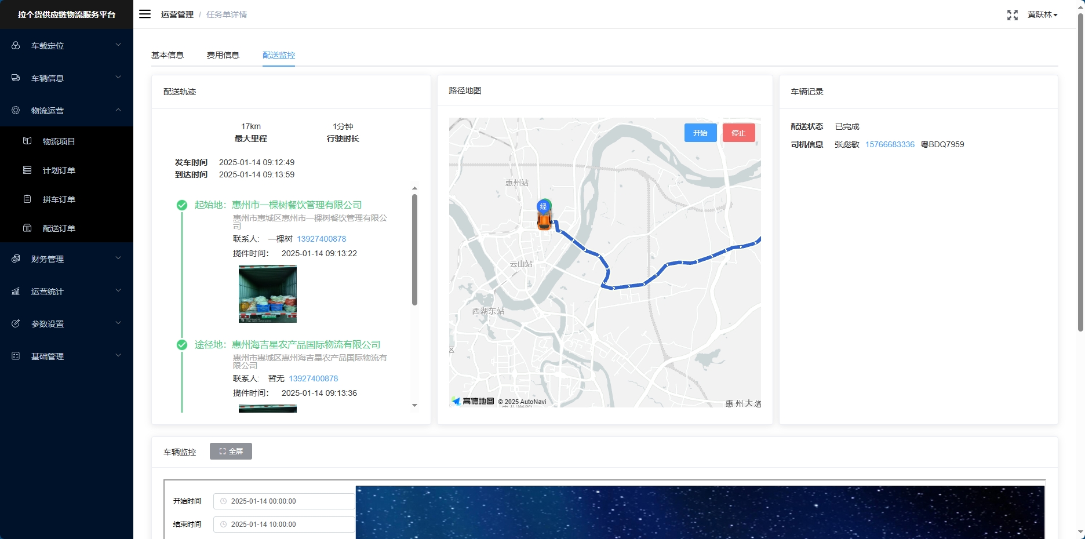Switch to the 基本信息 tab
1085x539 pixels.
pyautogui.click(x=168, y=55)
